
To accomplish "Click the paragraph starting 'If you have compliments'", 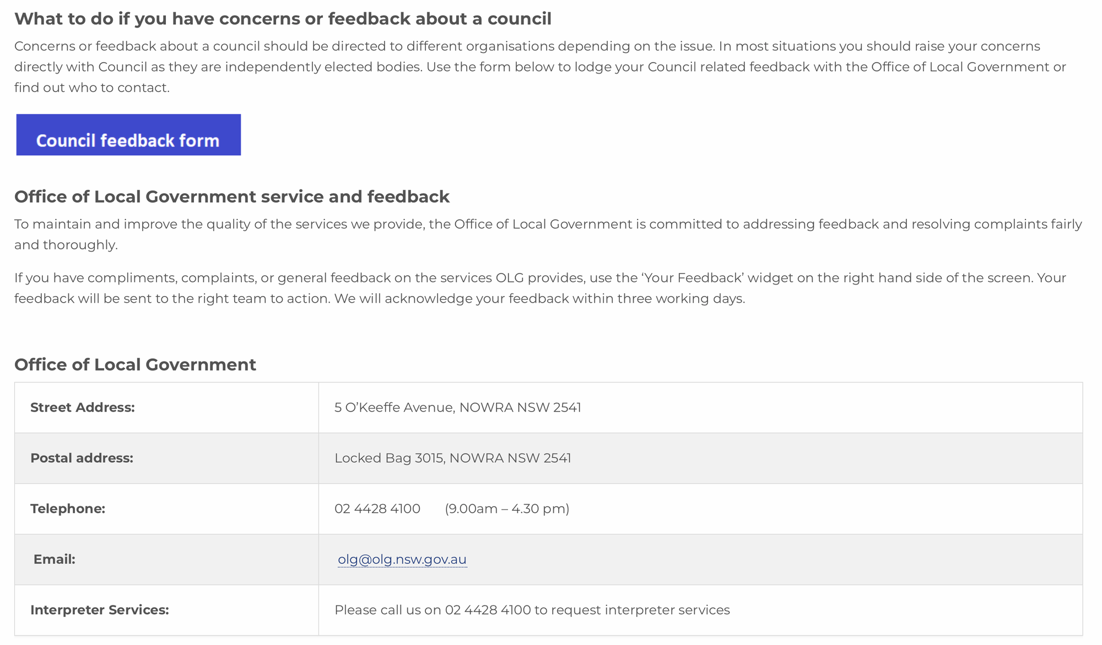I will (x=540, y=278).
